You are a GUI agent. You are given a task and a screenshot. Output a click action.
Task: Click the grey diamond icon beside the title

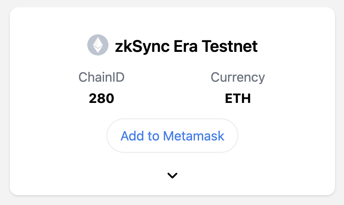point(98,45)
